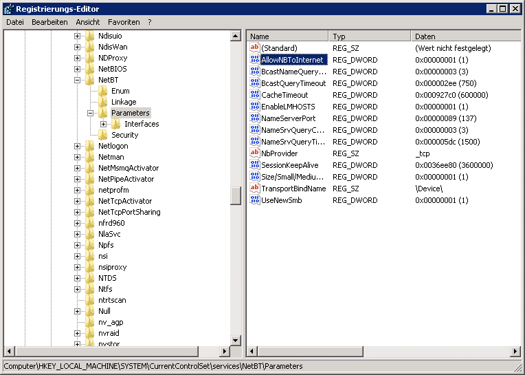Click the folder icon of Enum
The width and height of the screenshot is (525, 375).
click(103, 91)
